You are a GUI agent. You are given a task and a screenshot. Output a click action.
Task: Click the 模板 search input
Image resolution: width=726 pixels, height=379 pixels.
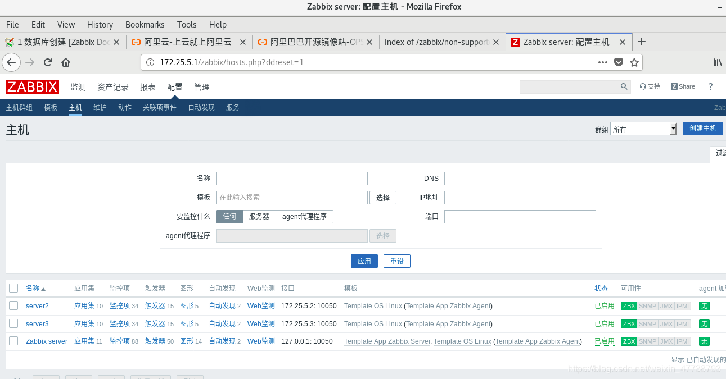click(x=292, y=198)
